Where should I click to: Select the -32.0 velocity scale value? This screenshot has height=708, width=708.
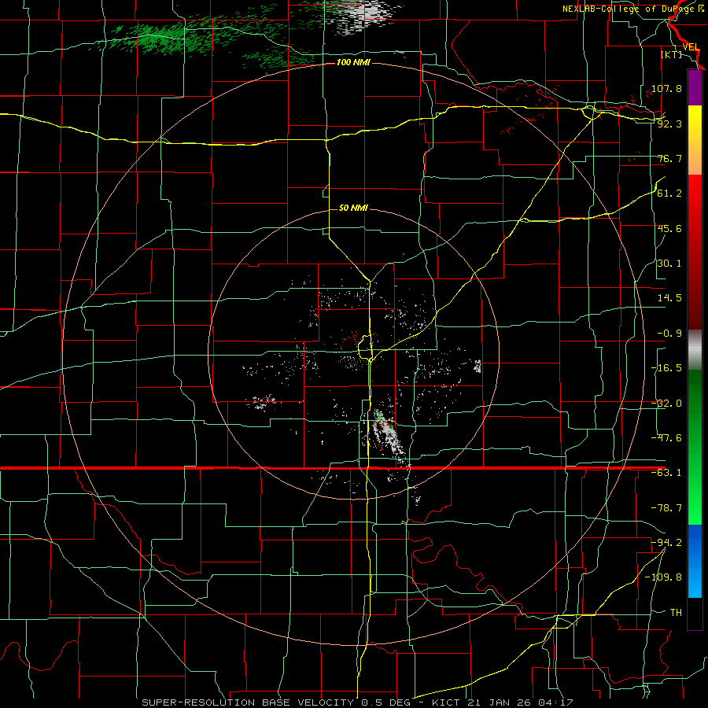point(666,404)
